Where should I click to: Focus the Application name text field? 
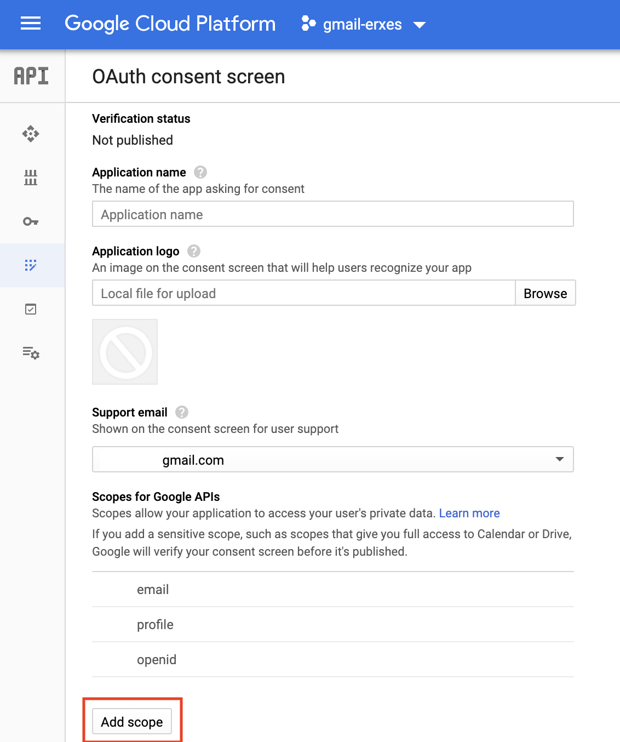point(332,214)
